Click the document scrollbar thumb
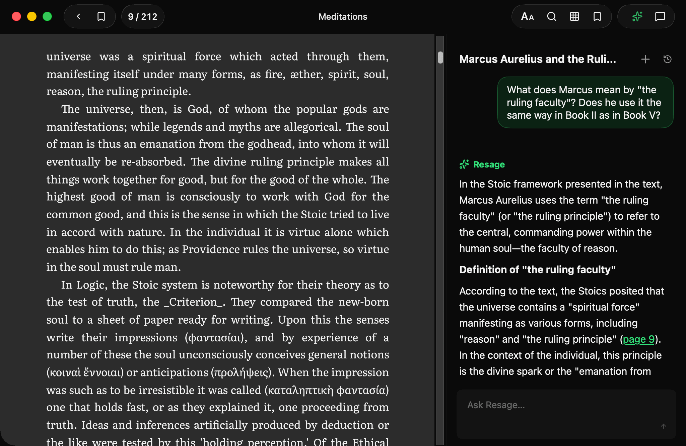Viewport: 686px width, 446px height. pos(440,58)
